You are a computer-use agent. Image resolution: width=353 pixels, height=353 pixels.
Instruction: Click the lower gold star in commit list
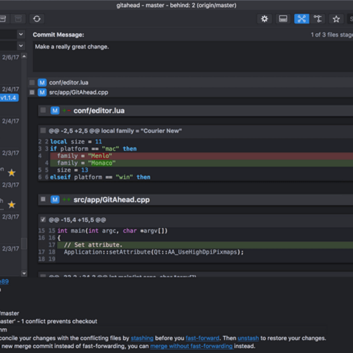point(11,204)
